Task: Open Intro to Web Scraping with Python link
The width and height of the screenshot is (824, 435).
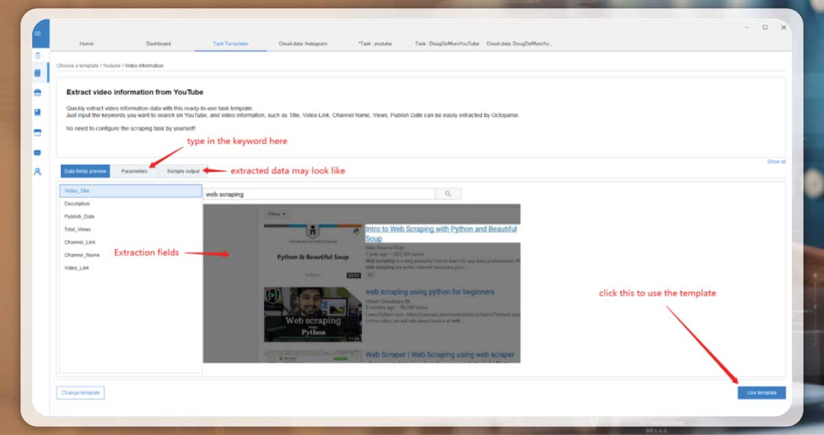Action: [441, 233]
